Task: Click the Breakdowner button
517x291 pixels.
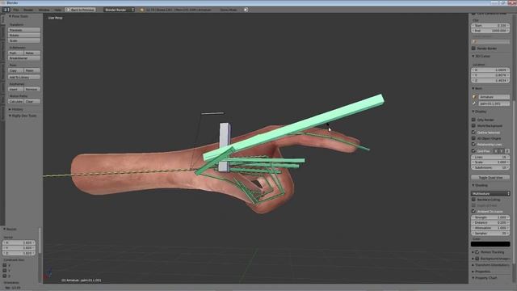Action: 24,58
